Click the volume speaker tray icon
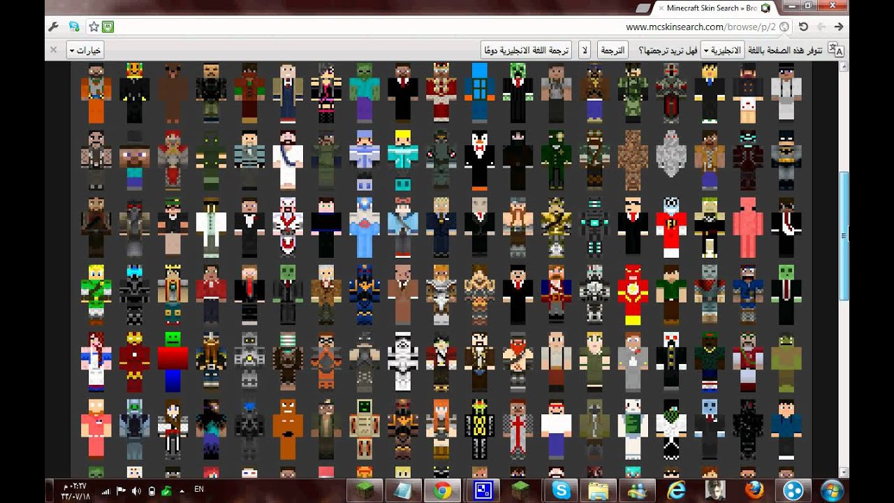This screenshot has width=894, height=503. (136, 491)
